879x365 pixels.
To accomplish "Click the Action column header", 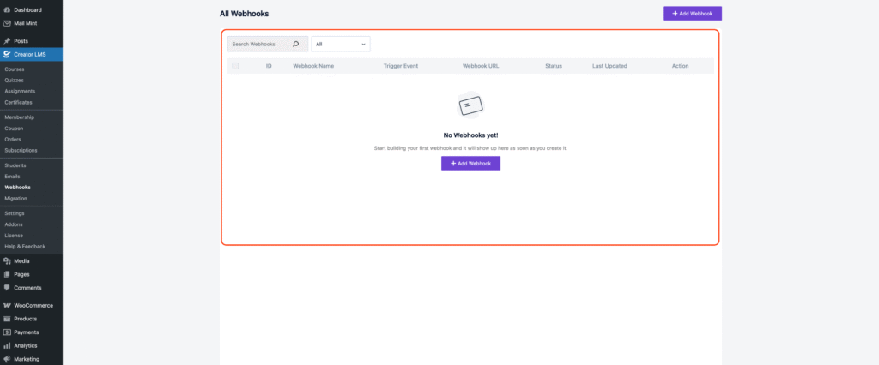I will coord(681,66).
